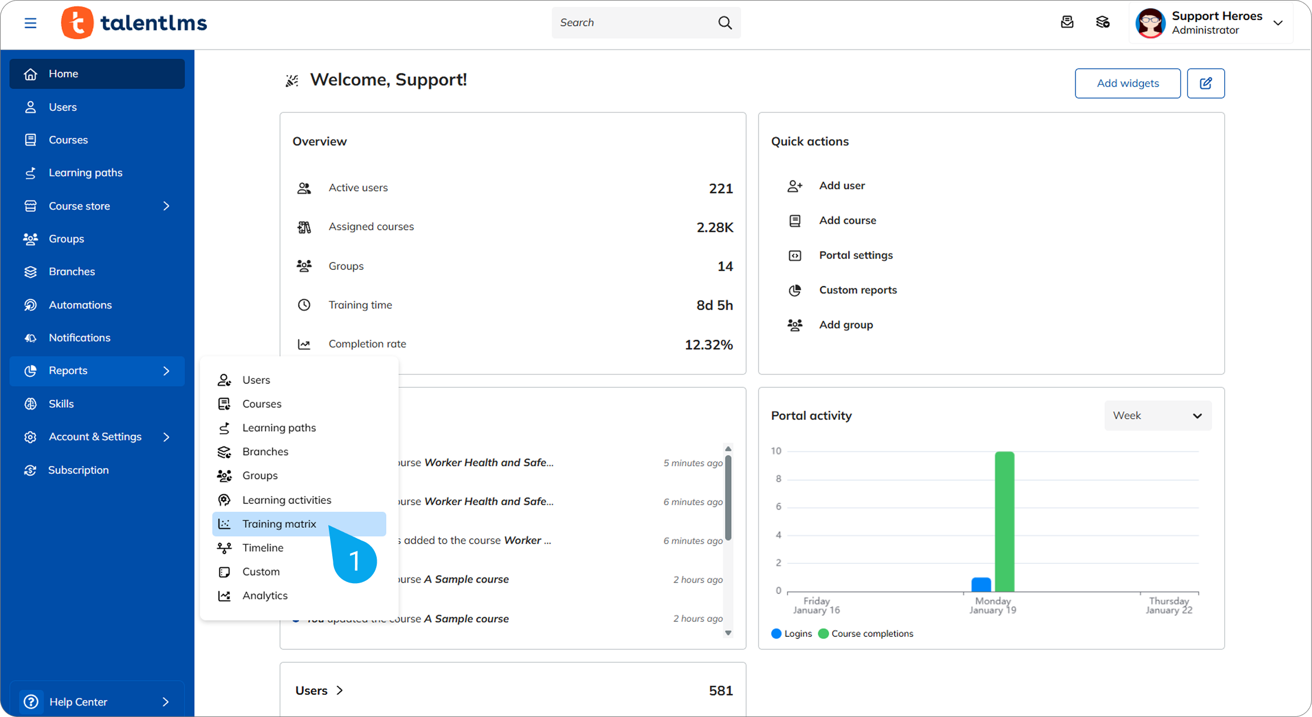Open the Week period dropdown
This screenshot has width=1312, height=717.
[1158, 416]
